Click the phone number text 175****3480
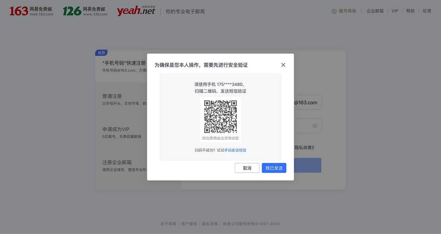 coord(229,84)
